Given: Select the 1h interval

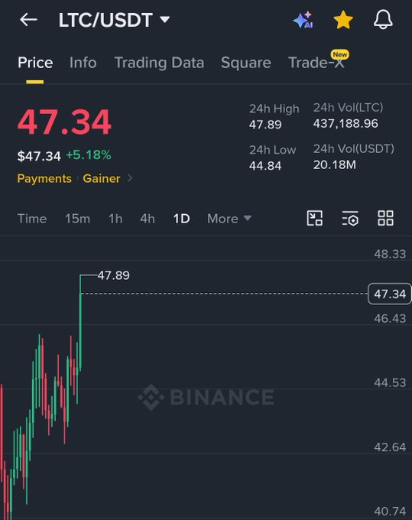Looking at the screenshot, I should [x=115, y=219].
